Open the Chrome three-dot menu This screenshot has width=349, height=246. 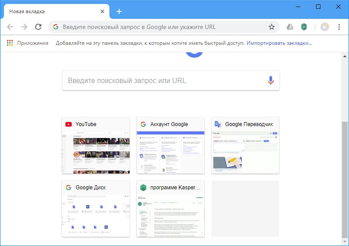tap(339, 27)
